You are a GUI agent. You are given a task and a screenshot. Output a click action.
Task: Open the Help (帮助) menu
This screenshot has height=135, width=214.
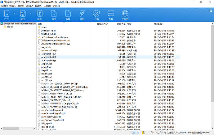tap(56, 6)
